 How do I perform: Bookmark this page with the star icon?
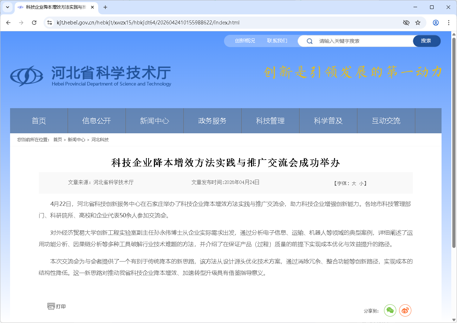pos(418,23)
